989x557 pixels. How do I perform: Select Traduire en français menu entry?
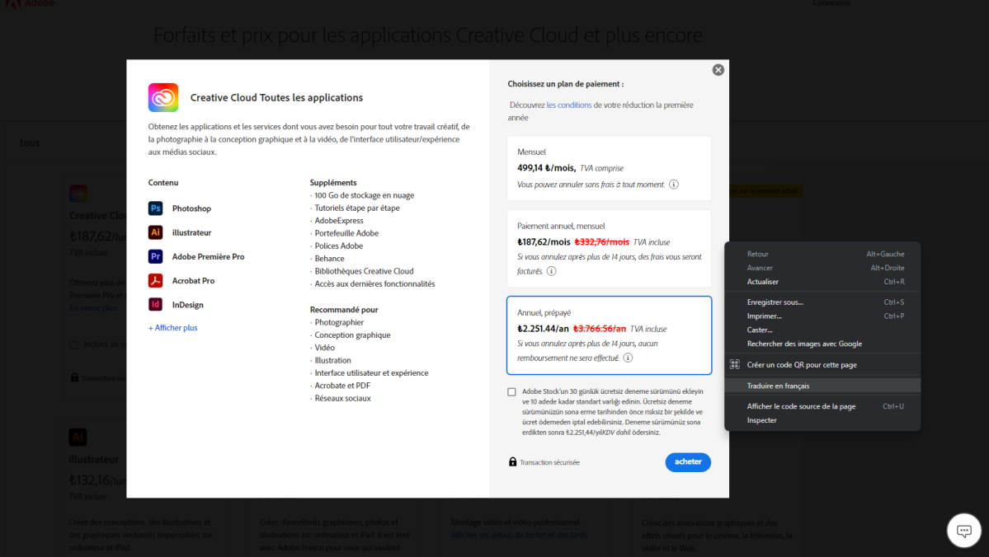(822, 386)
